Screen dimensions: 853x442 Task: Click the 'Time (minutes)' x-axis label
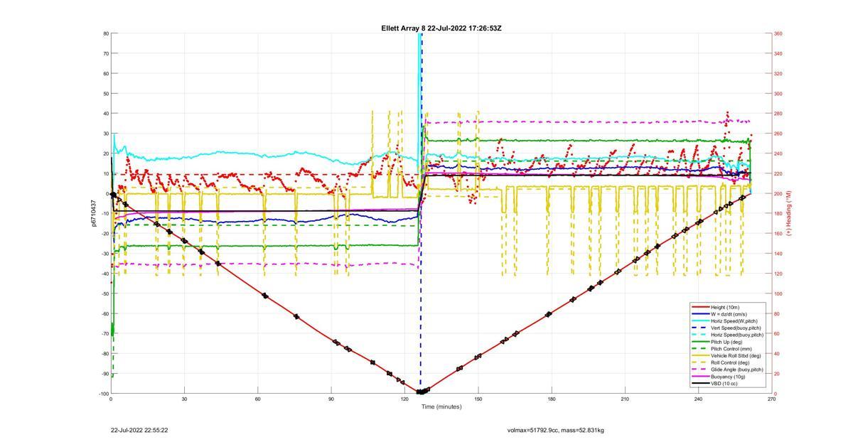tap(441, 407)
